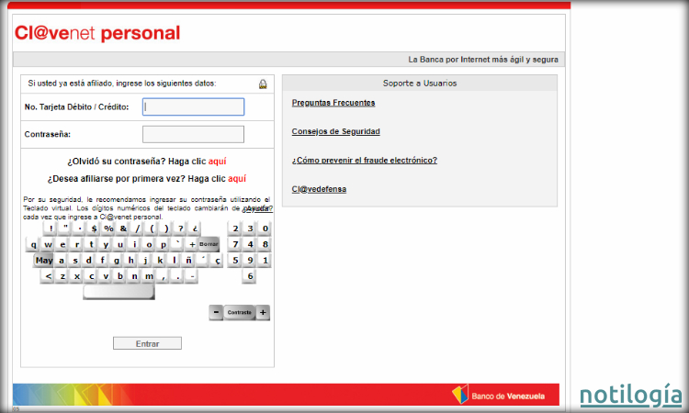Open Consejos de Seguridad link
Image resolution: width=689 pixels, height=413 pixels.
coord(335,131)
